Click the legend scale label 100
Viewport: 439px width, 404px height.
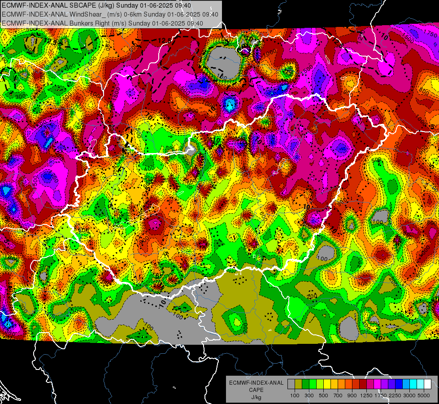[295, 395]
